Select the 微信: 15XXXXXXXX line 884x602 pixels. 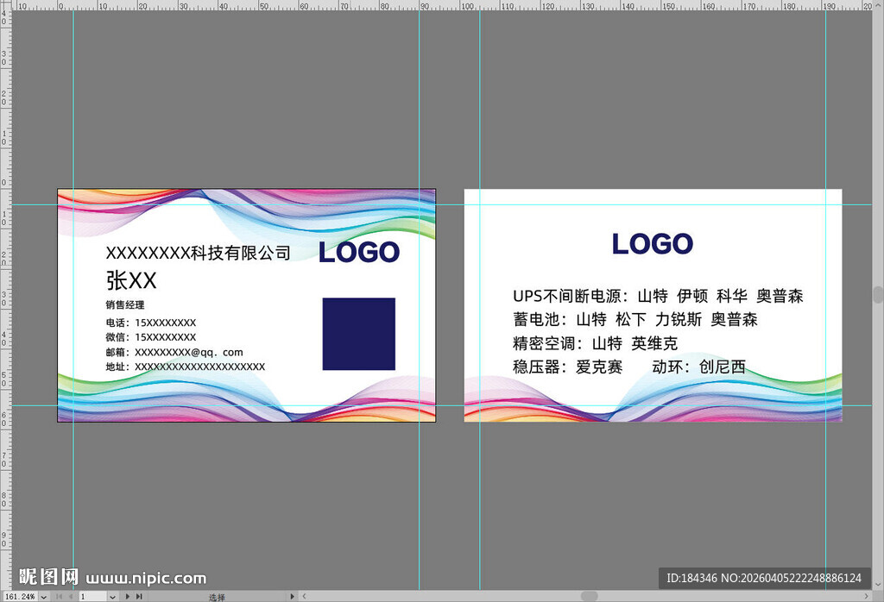(x=151, y=337)
